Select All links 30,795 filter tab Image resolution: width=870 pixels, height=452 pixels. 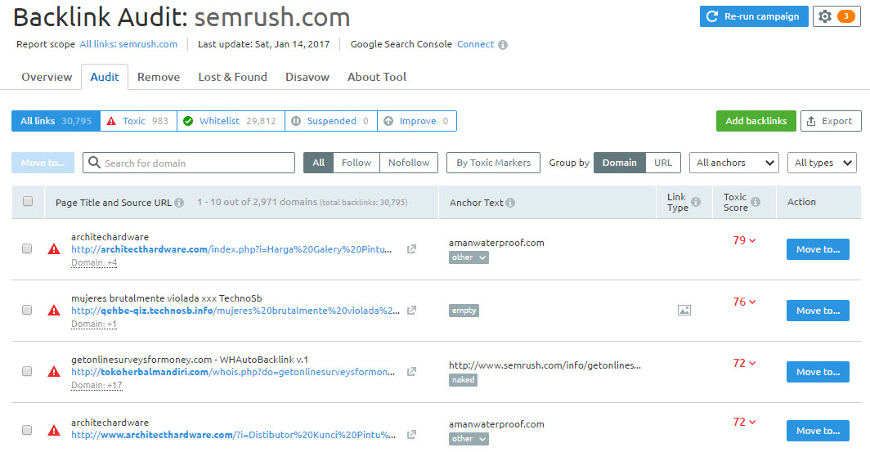(x=56, y=121)
